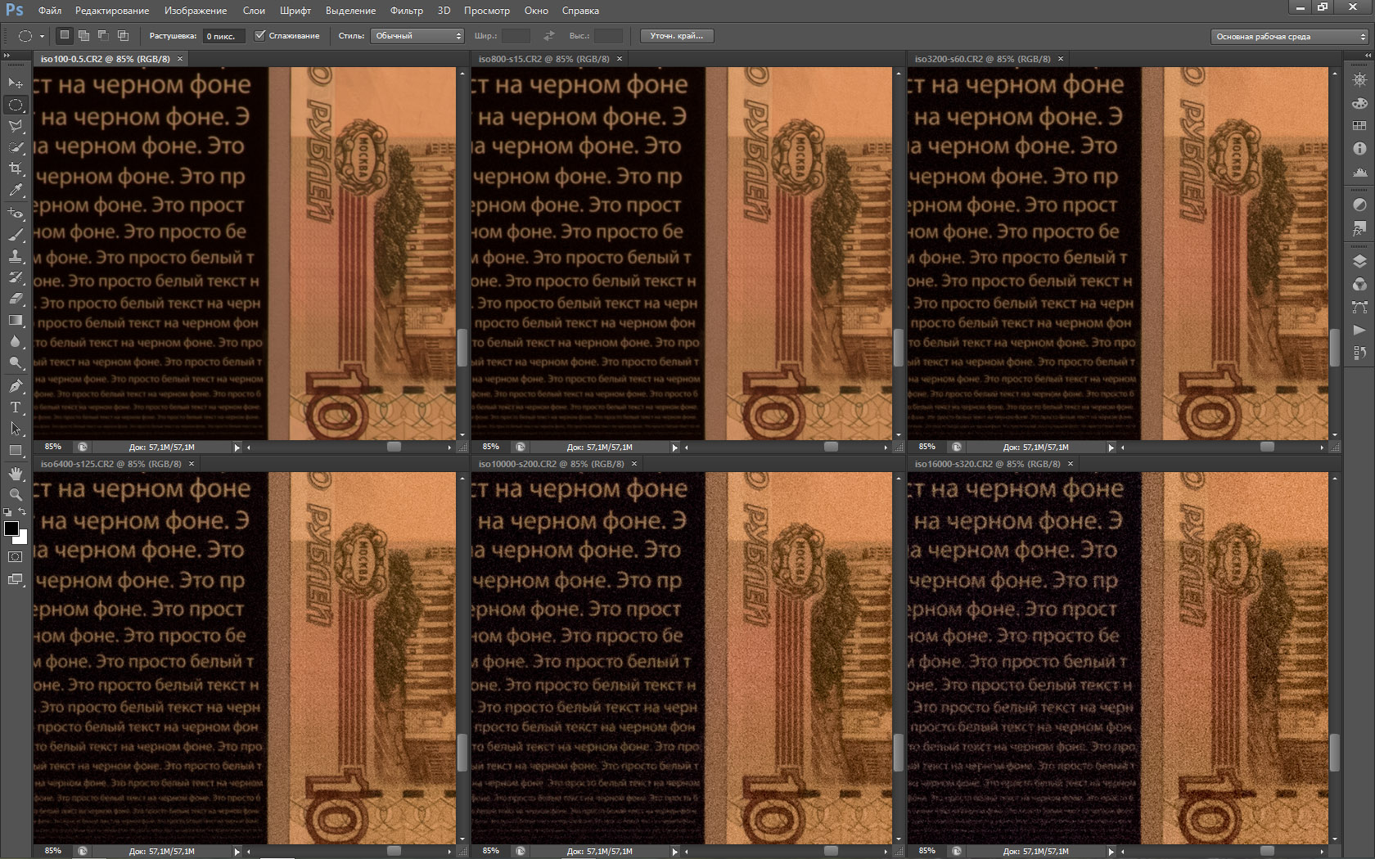
Task: Choose Intersect with selection mode
Action: (x=123, y=35)
